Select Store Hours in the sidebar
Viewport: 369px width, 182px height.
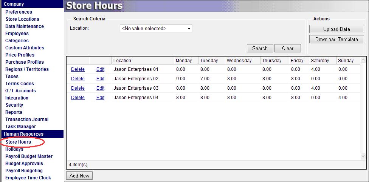[18, 142]
